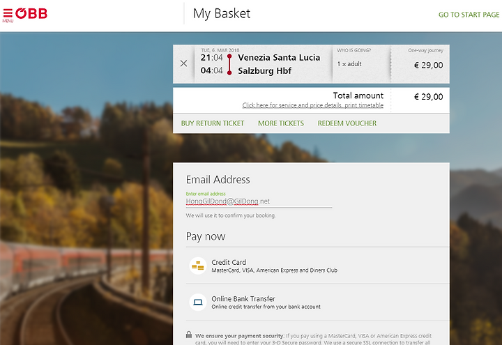Click the 1 x adult passenger text
502x345 pixels.
(x=349, y=64)
